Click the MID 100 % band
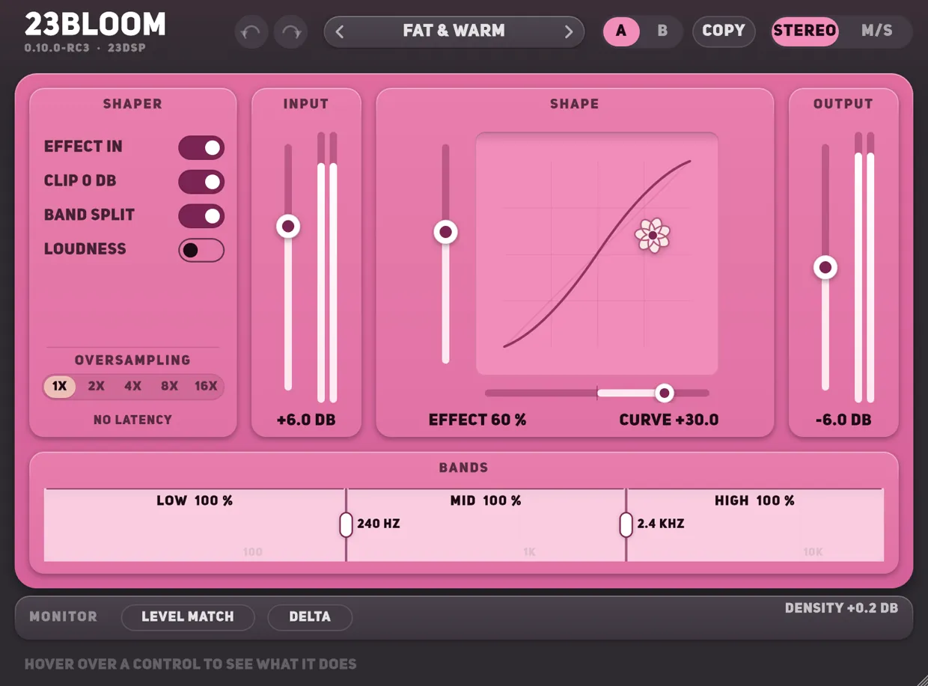The height and width of the screenshot is (686, 928). (x=486, y=524)
